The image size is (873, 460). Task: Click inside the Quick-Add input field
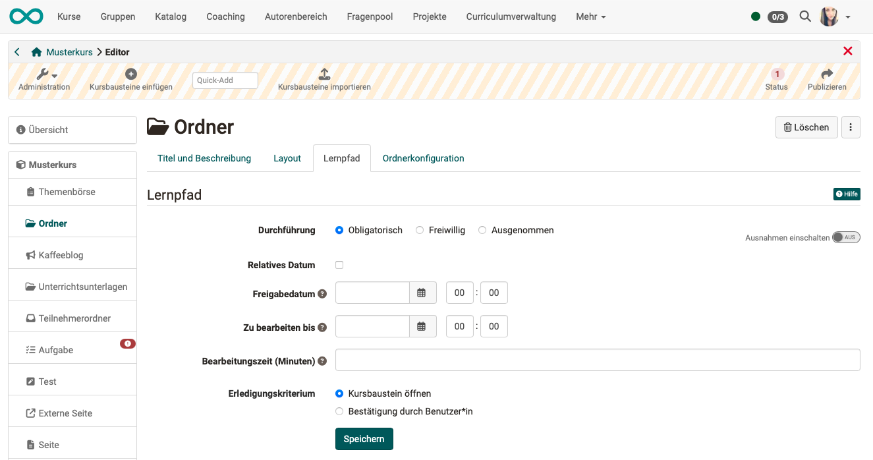(225, 80)
